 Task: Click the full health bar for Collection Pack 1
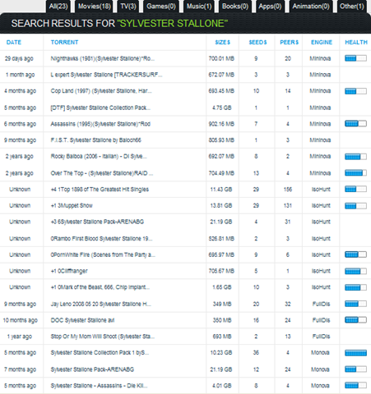[x=355, y=353]
